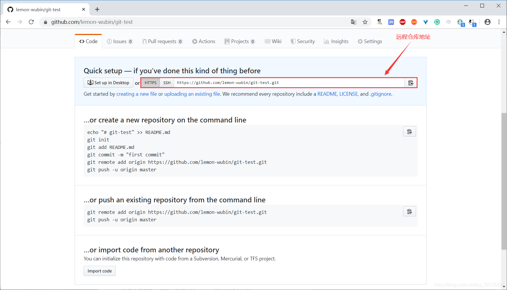Open the Projects tab
This screenshot has height=290, width=507.
[240, 41]
